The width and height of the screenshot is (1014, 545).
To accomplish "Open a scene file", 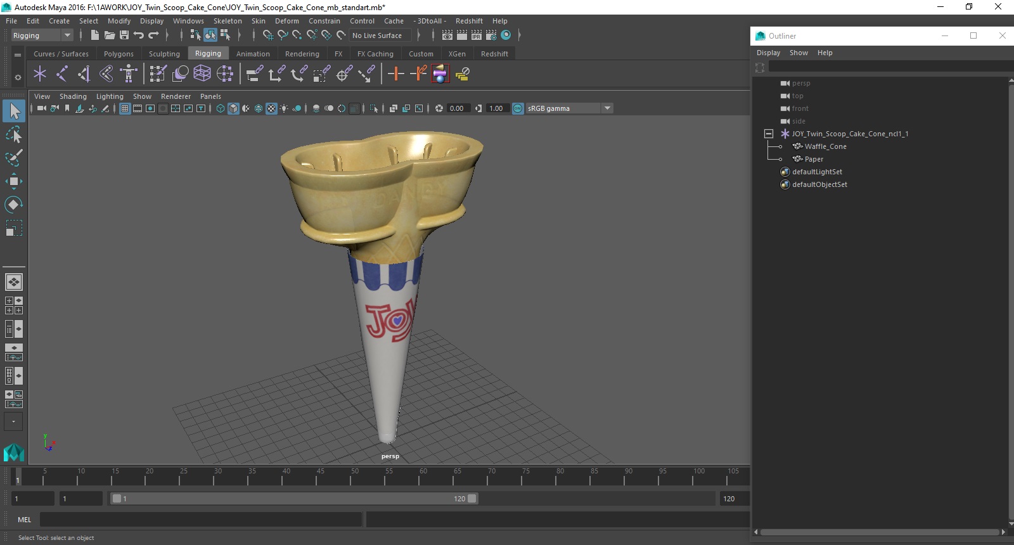I will (110, 35).
